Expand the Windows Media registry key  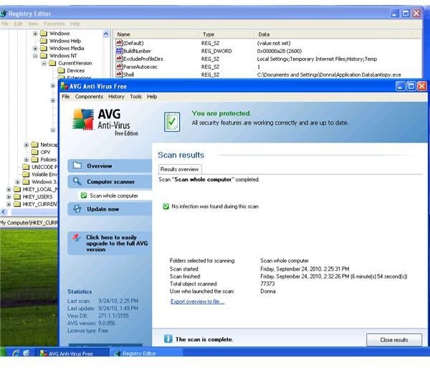(x=35, y=48)
